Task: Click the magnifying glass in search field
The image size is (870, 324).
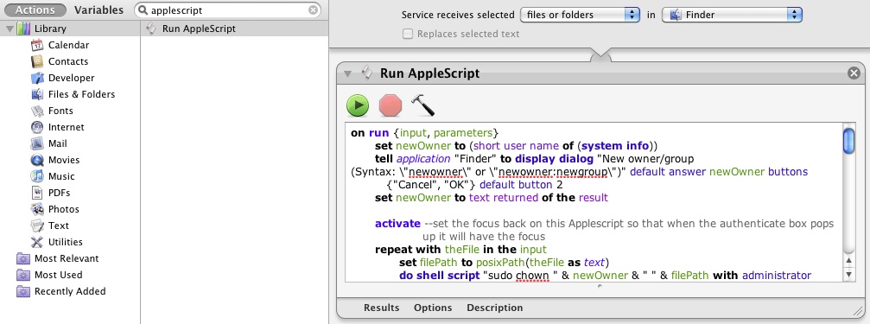Action: [x=143, y=10]
